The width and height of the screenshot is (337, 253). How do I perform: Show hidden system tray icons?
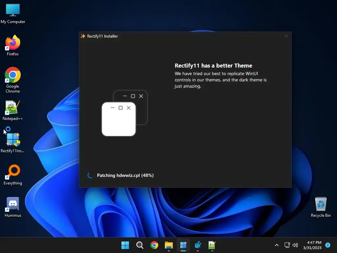click(277, 245)
